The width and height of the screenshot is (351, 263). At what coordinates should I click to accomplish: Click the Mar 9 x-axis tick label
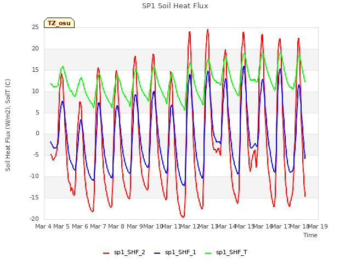tap(135, 226)
